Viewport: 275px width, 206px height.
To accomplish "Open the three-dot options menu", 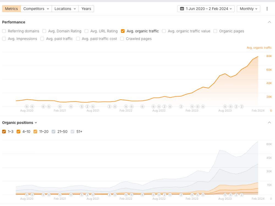I will pos(267,9).
